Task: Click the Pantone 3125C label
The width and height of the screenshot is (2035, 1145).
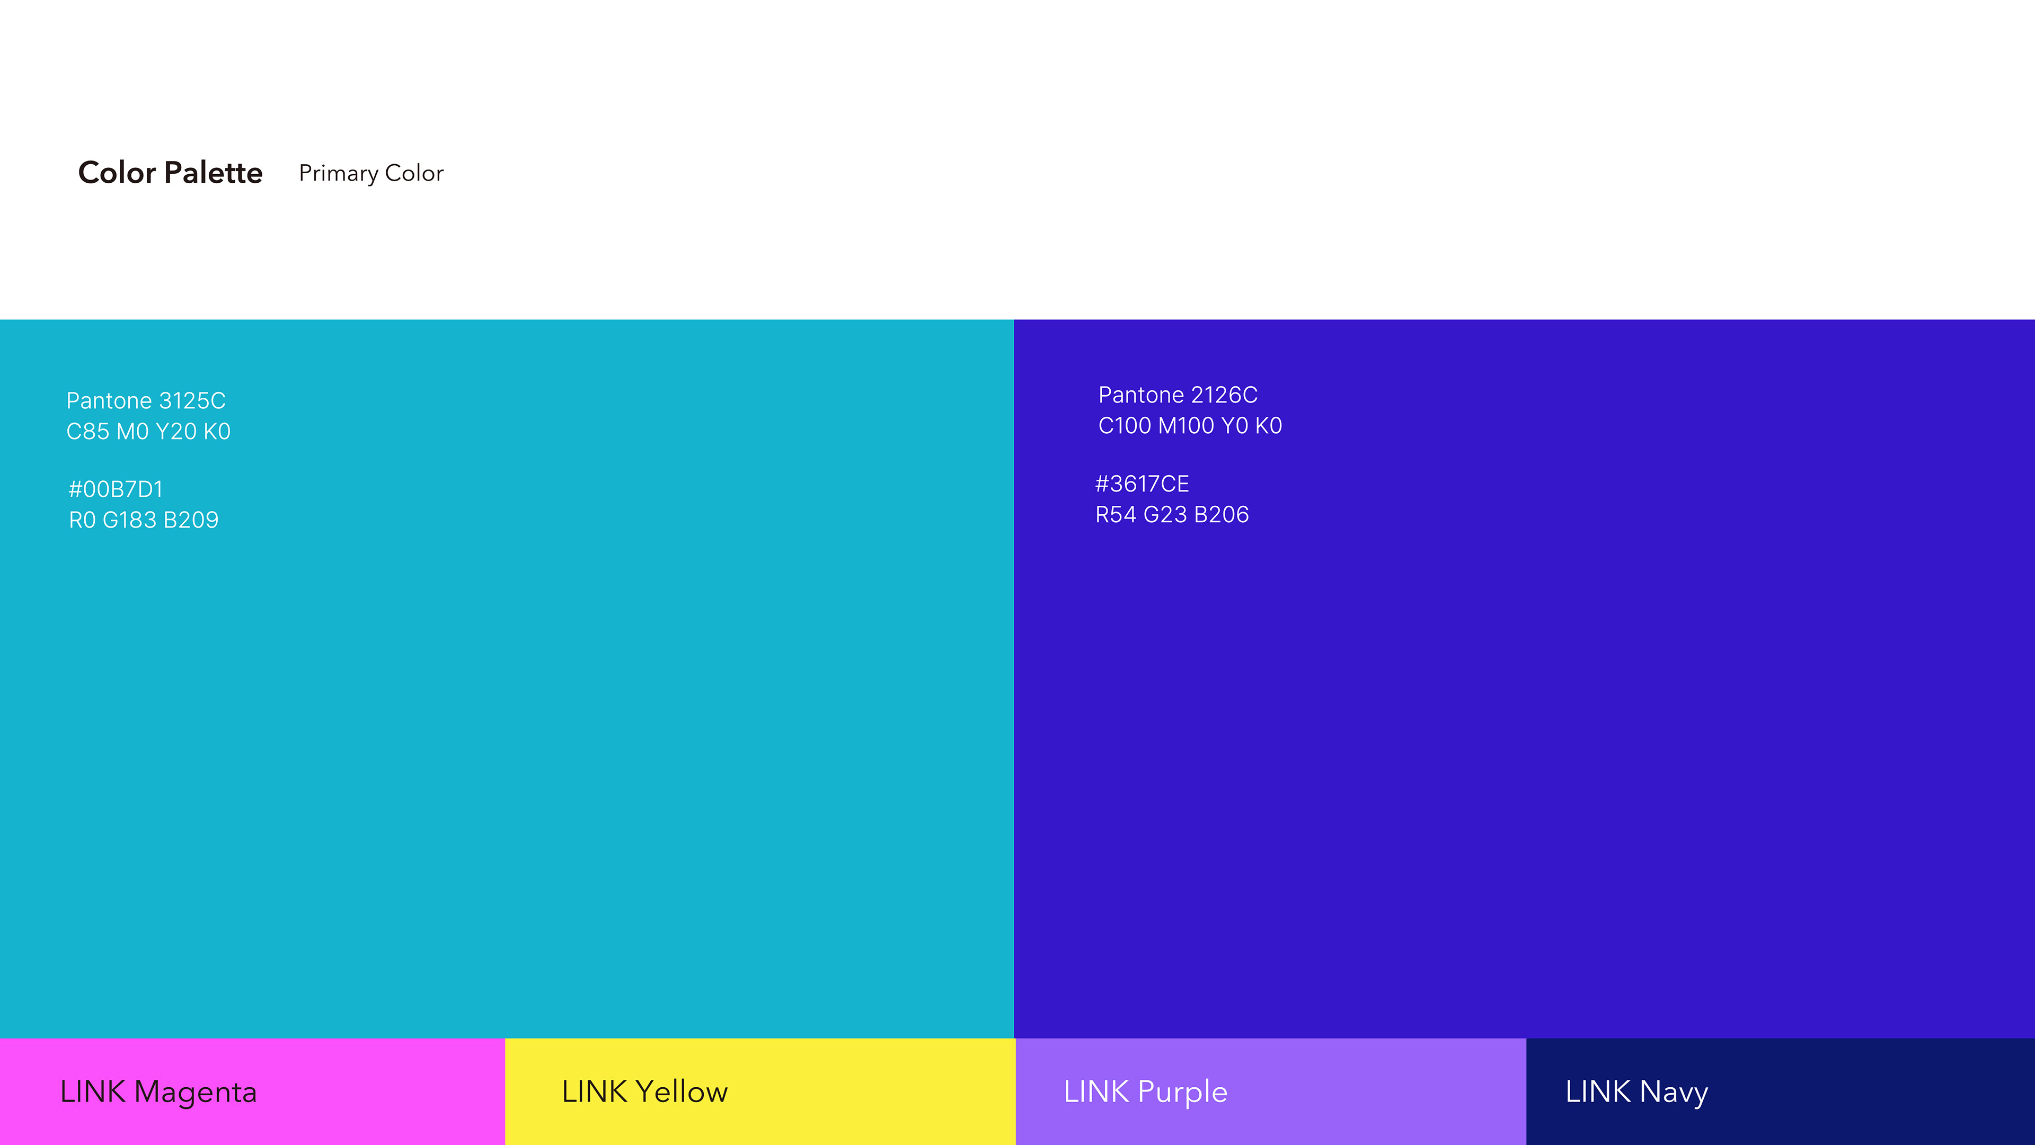Action: (146, 400)
